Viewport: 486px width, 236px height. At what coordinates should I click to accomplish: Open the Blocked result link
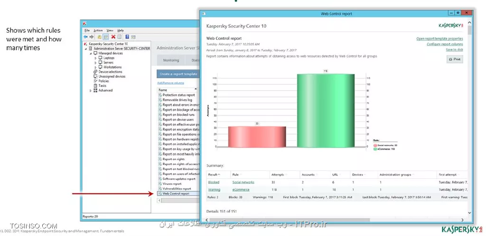pos(214,182)
